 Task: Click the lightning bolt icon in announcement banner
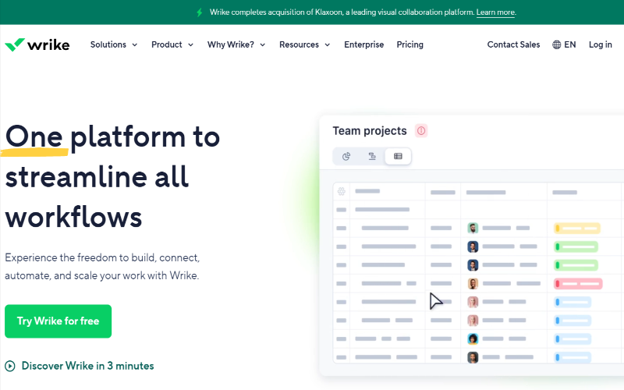200,12
